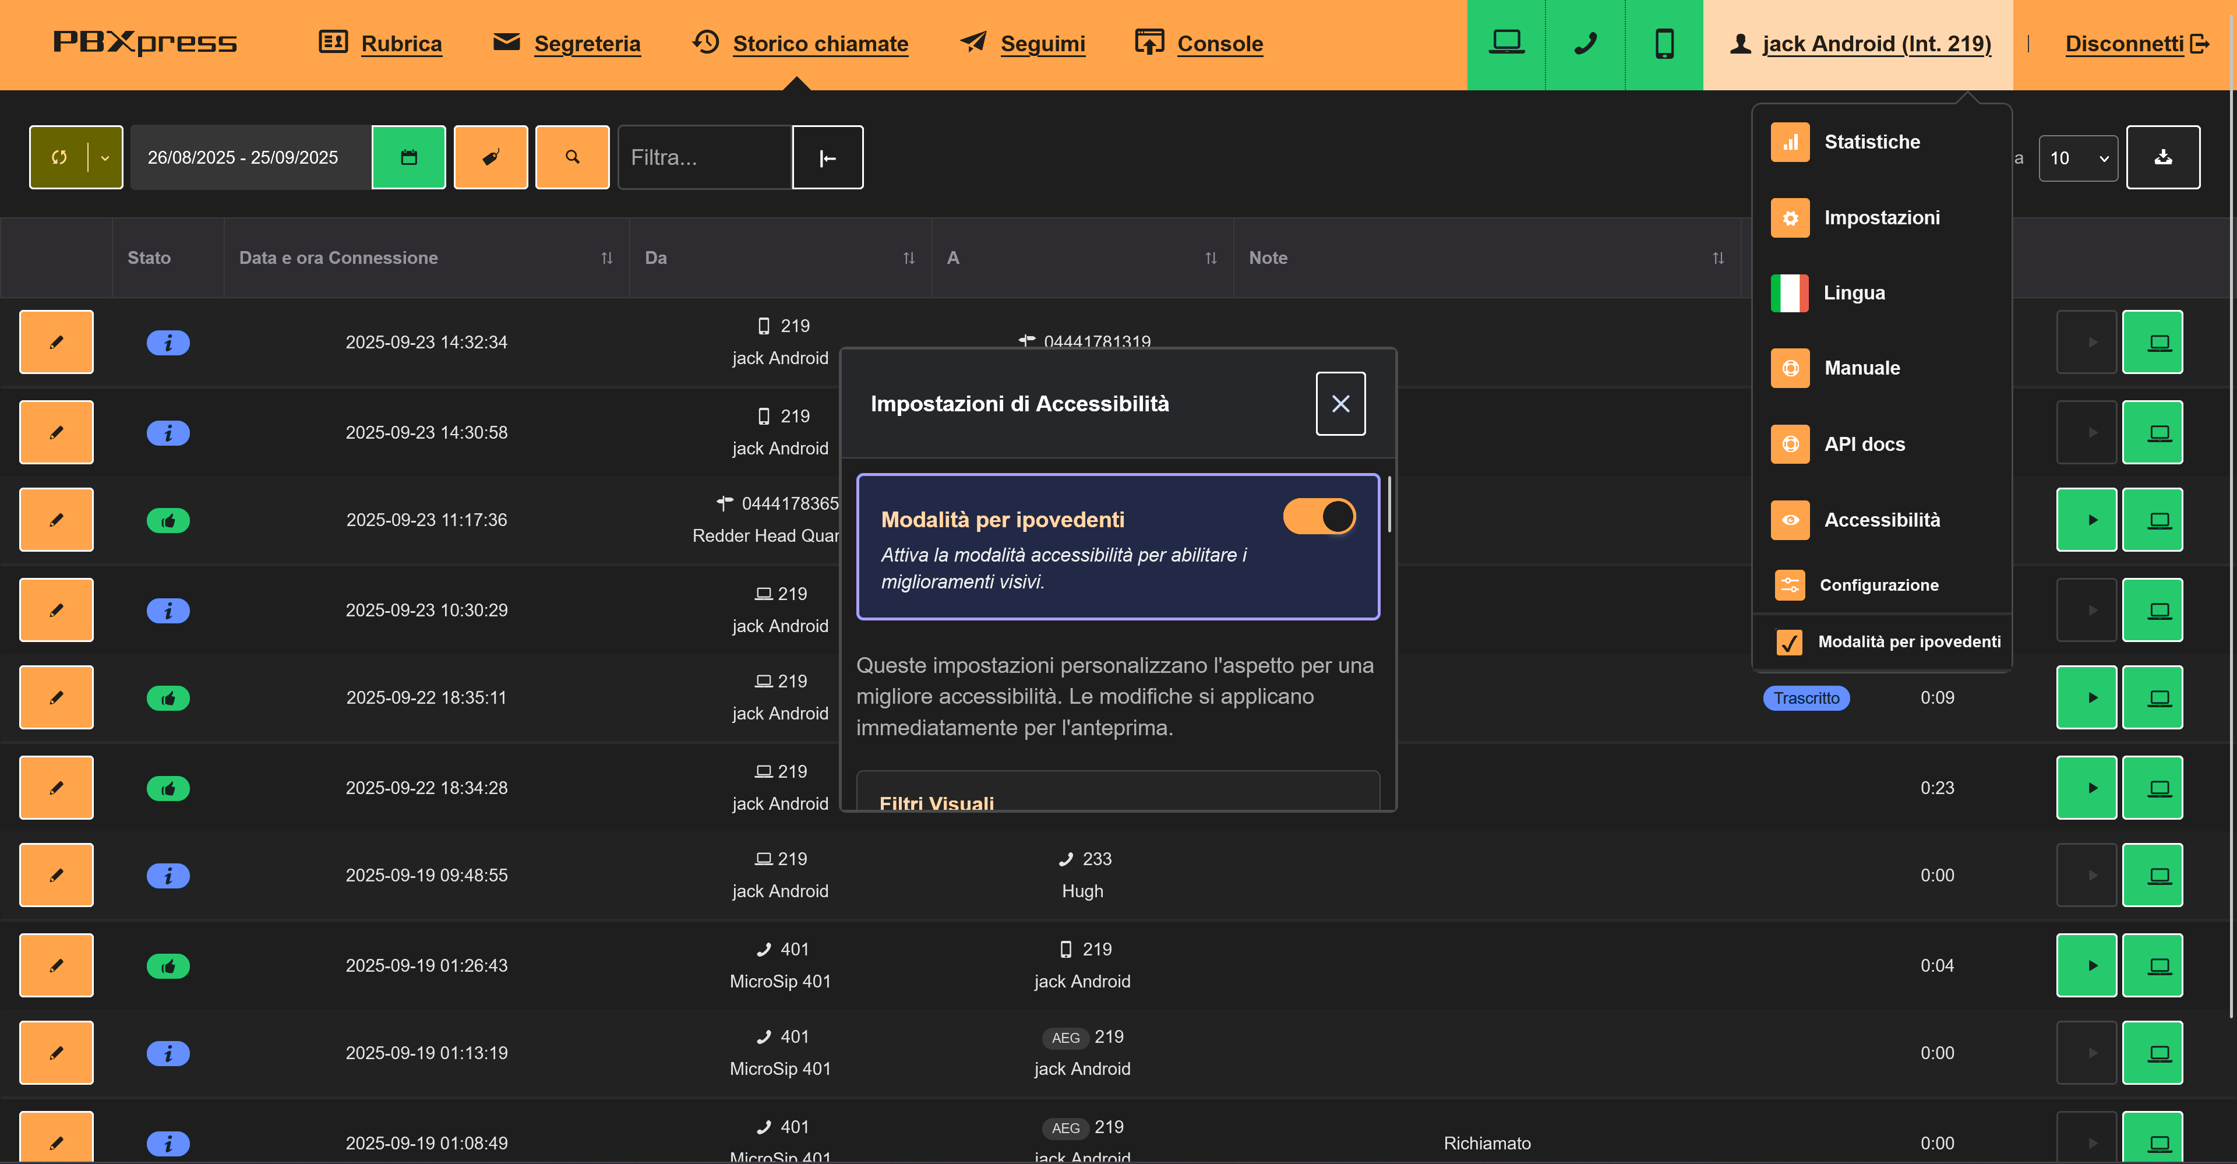Switch to the Console view

(1219, 43)
